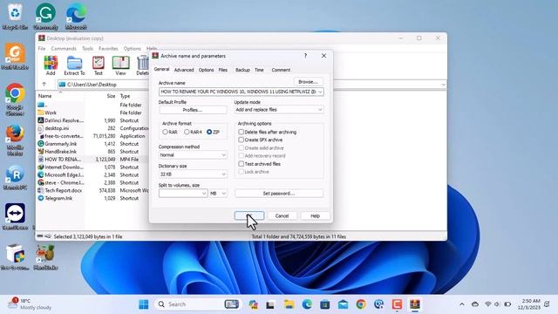Open File menu in WinRAR

click(42, 49)
